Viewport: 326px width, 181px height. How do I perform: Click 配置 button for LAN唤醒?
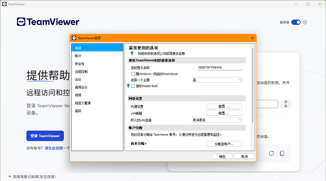click(x=224, y=113)
